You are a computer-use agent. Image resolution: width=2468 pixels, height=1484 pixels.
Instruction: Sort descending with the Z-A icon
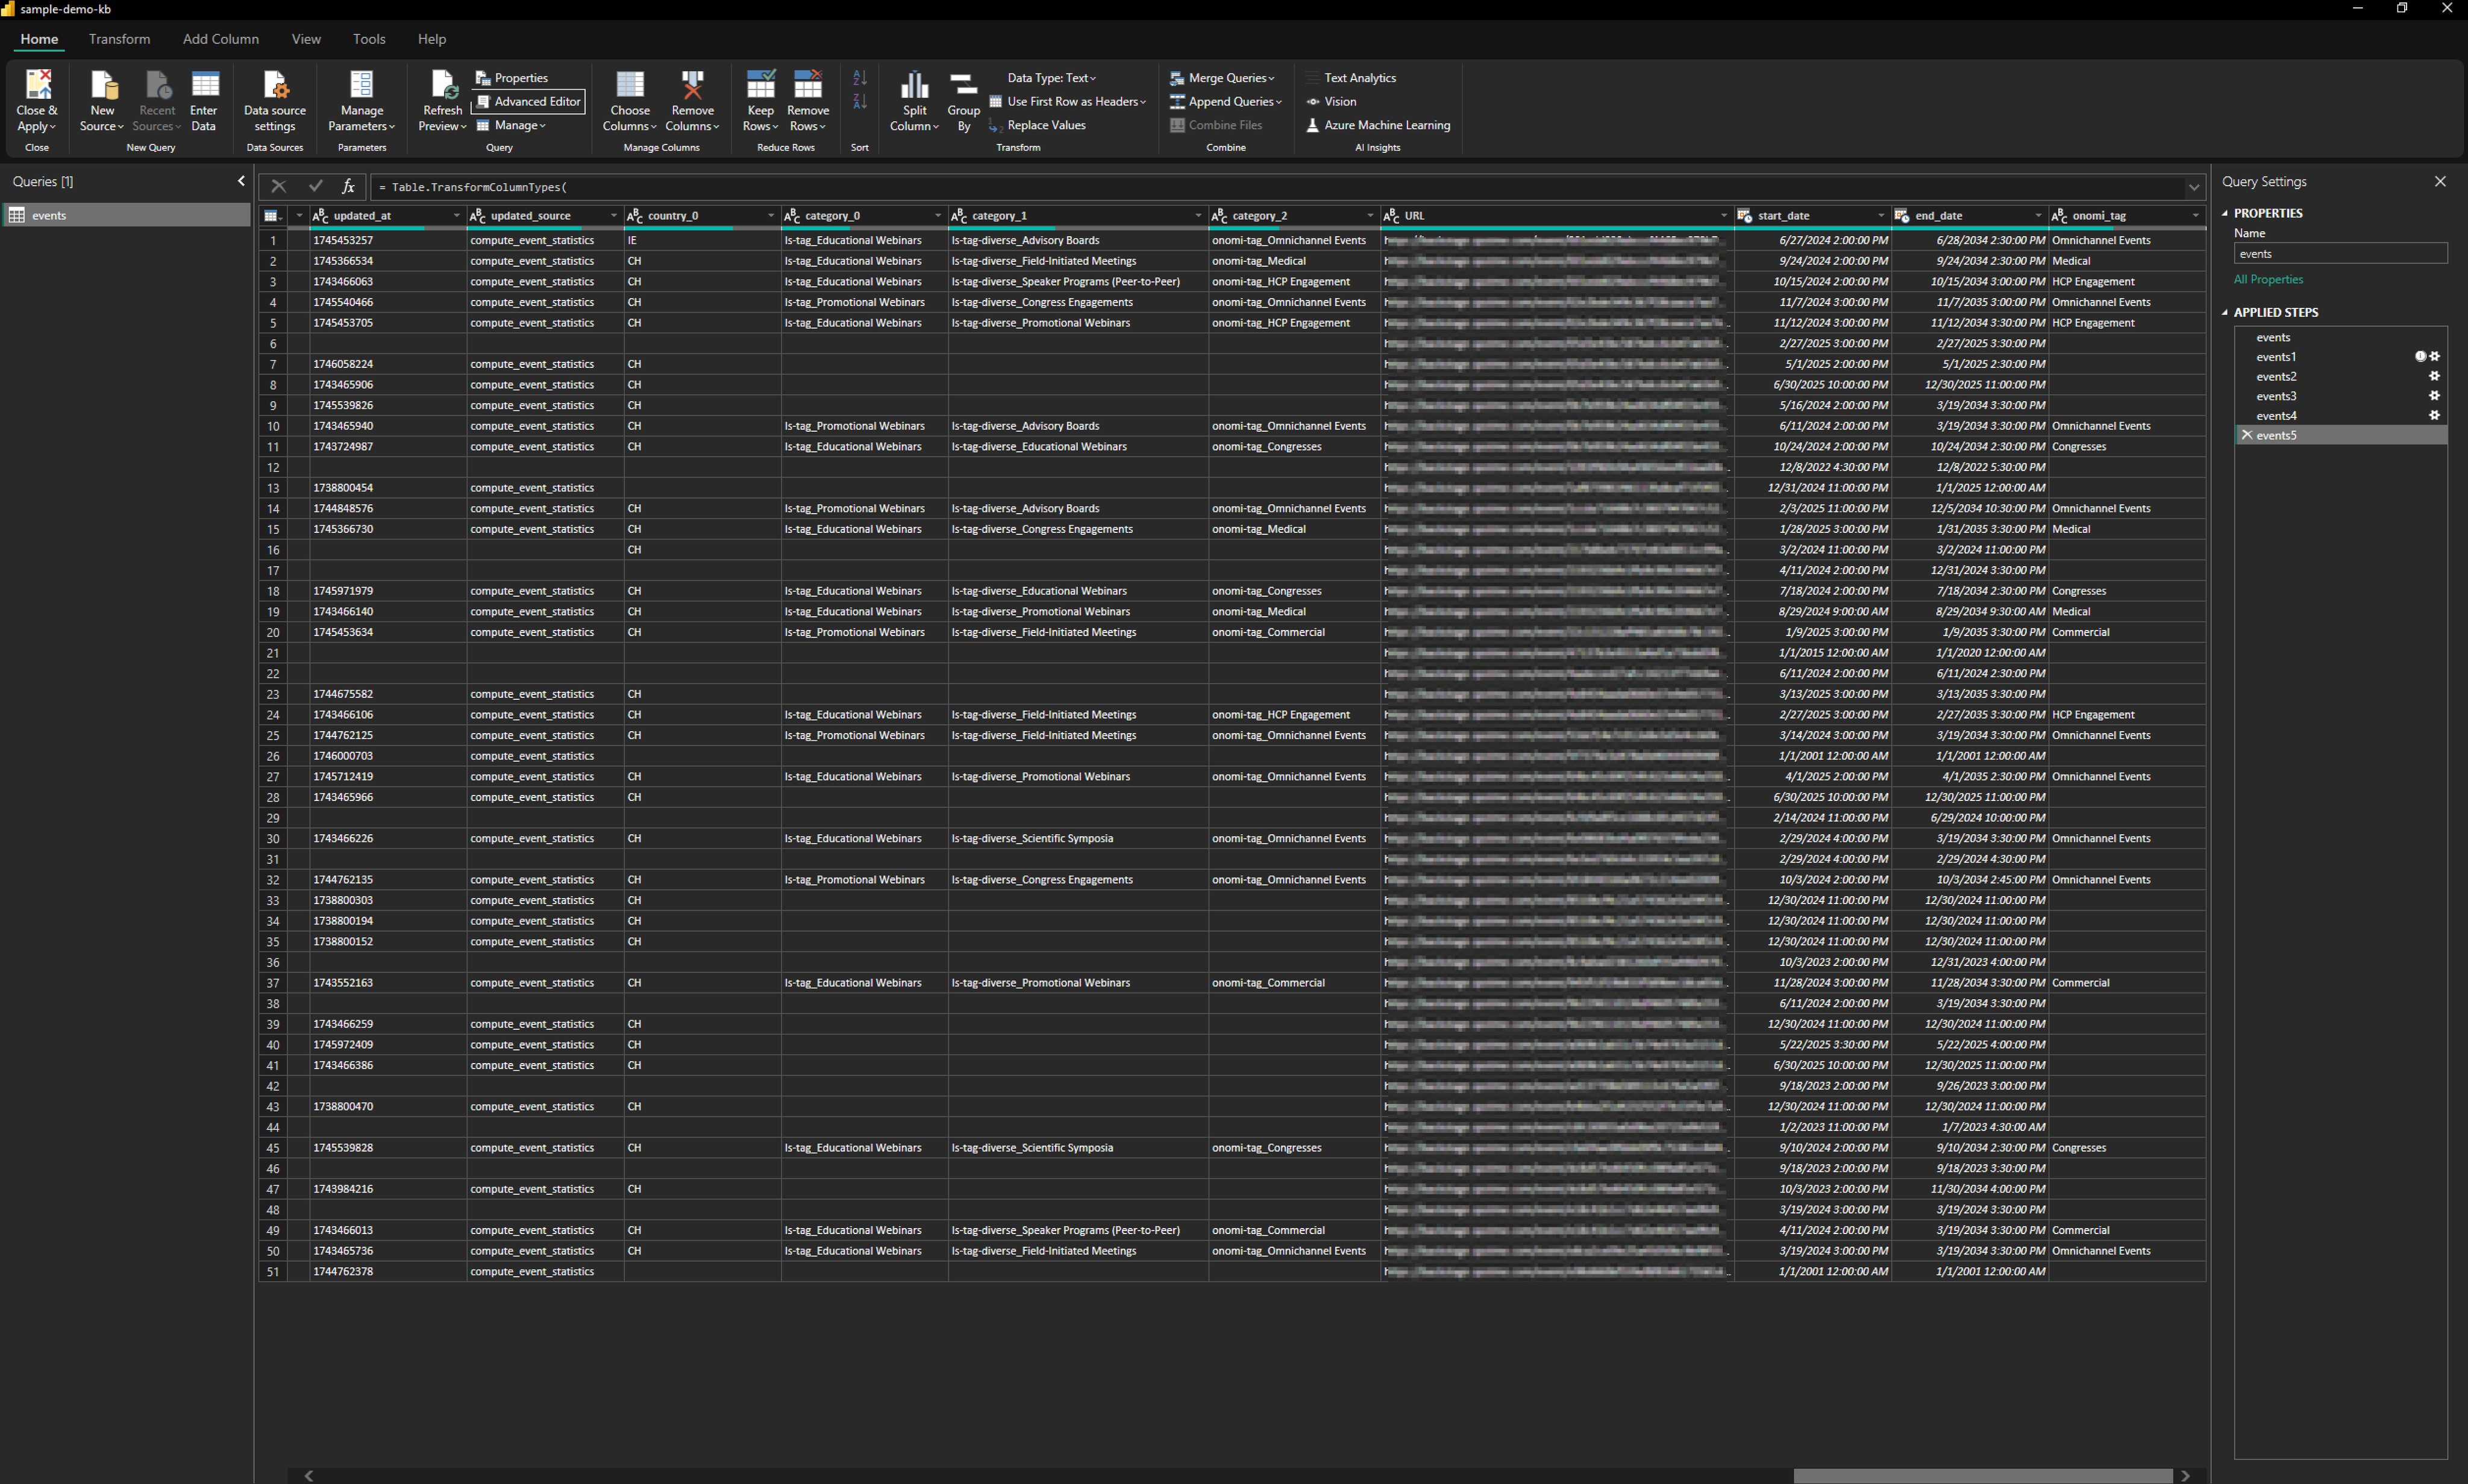tap(859, 101)
